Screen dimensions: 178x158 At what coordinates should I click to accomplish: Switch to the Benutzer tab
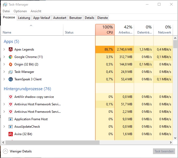pos(76,18)
